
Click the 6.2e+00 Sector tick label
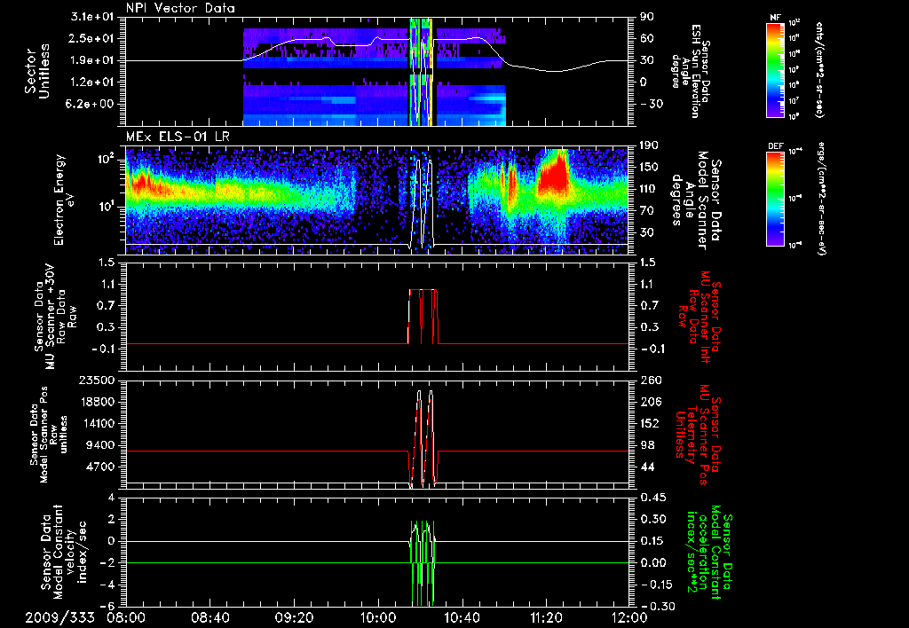pos(91,105)
